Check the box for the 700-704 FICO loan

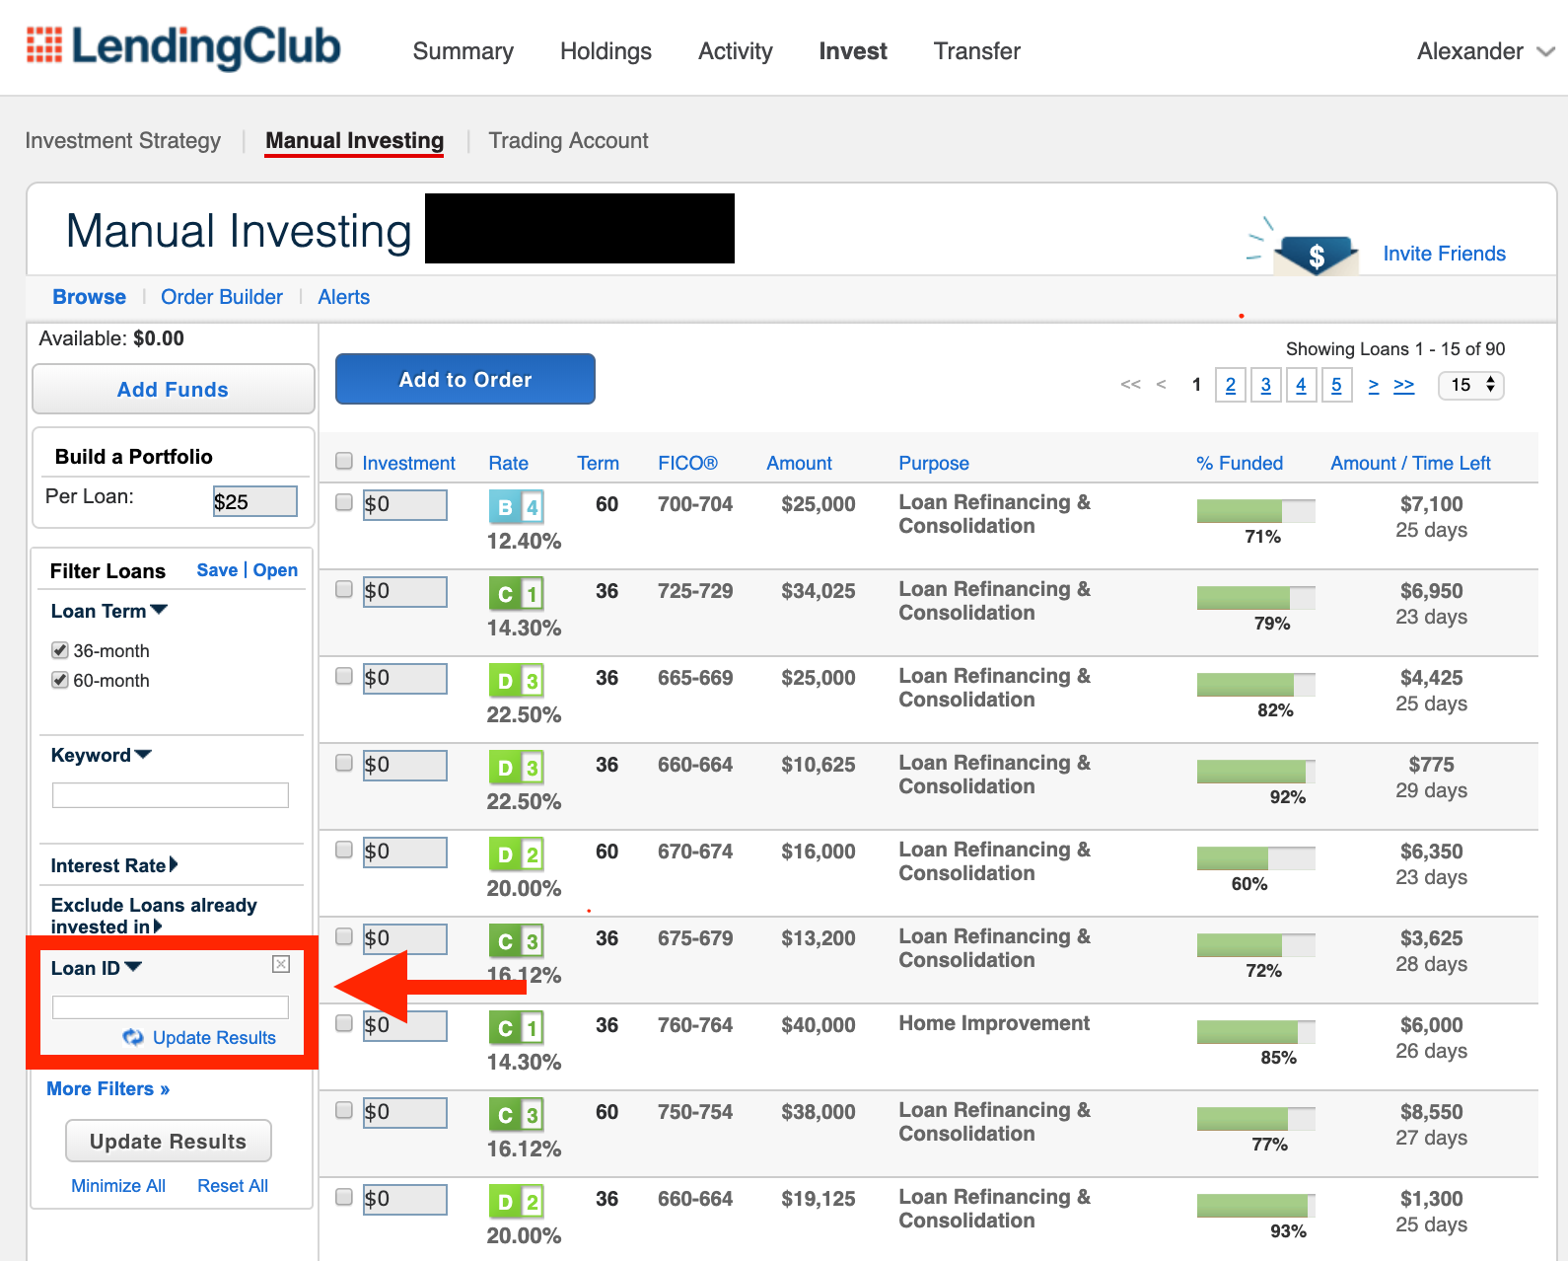click(x=344, y=502)
